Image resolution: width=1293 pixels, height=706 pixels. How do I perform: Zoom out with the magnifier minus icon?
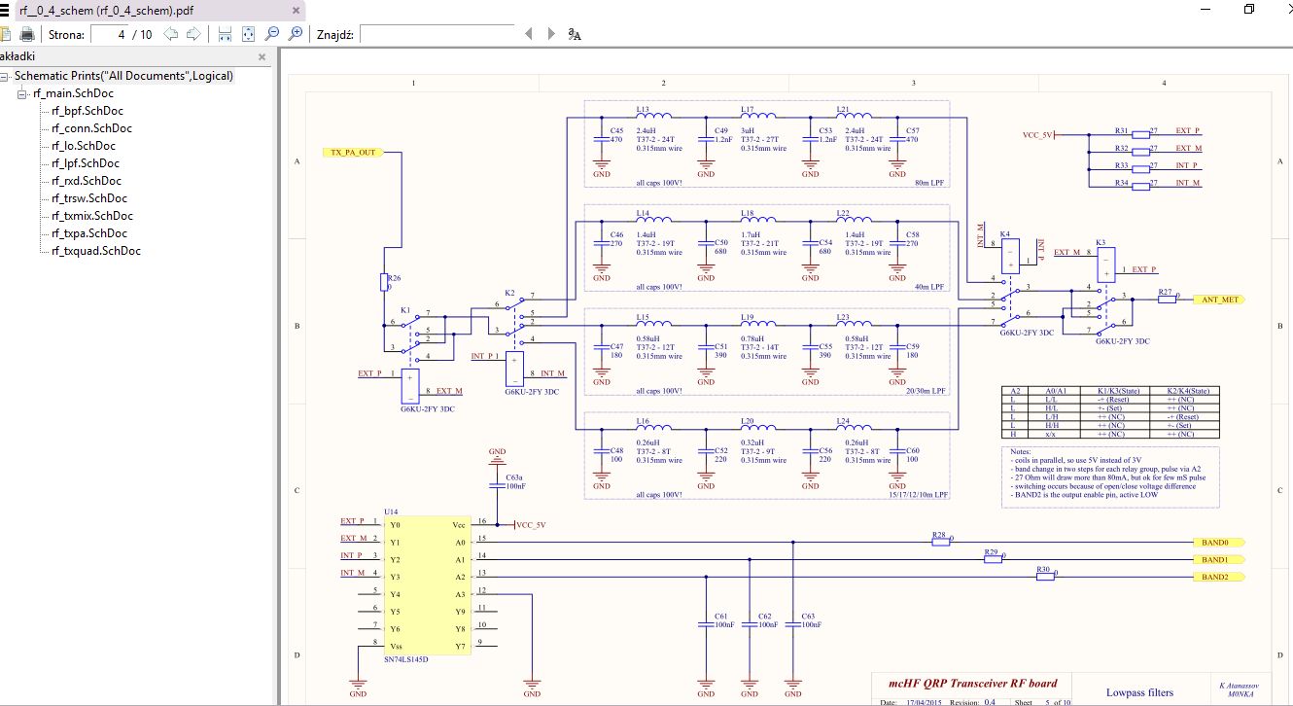click(x=272, y=34)
